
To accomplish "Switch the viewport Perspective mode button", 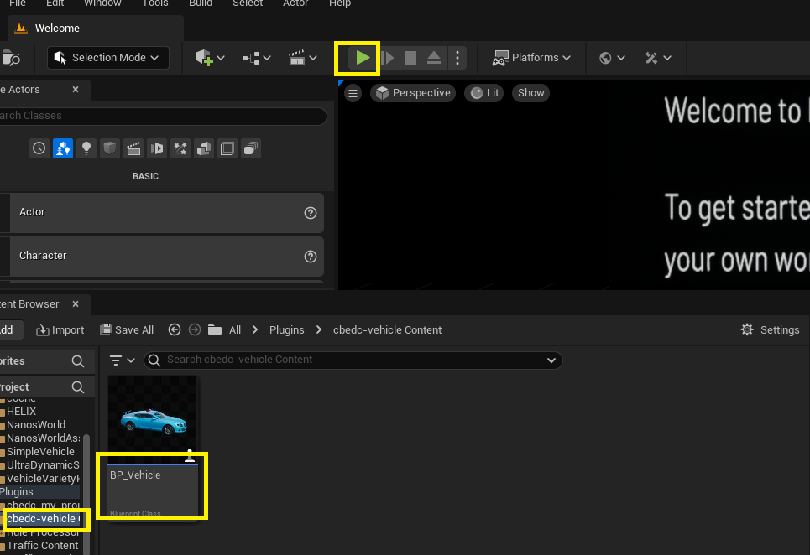I will pos(413,93).
